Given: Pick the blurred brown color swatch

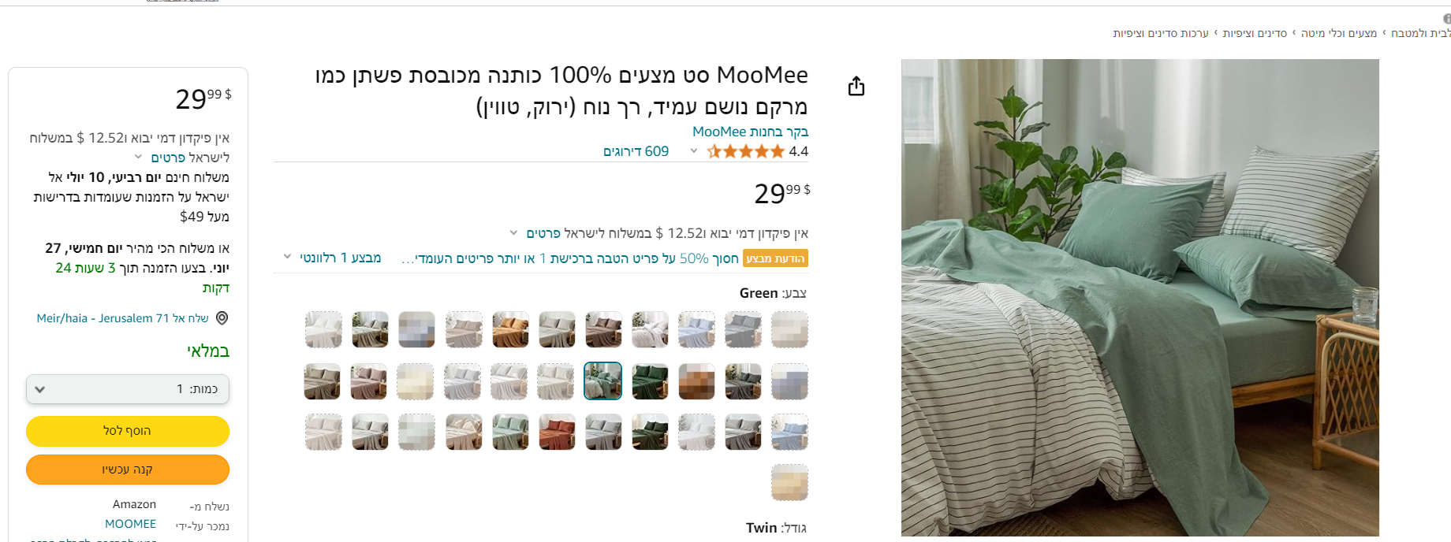Looking at the screenshot, I should 696,381.
